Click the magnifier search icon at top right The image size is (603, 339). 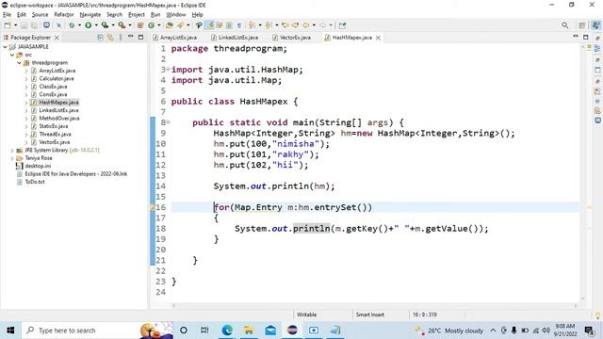[565, 25]
